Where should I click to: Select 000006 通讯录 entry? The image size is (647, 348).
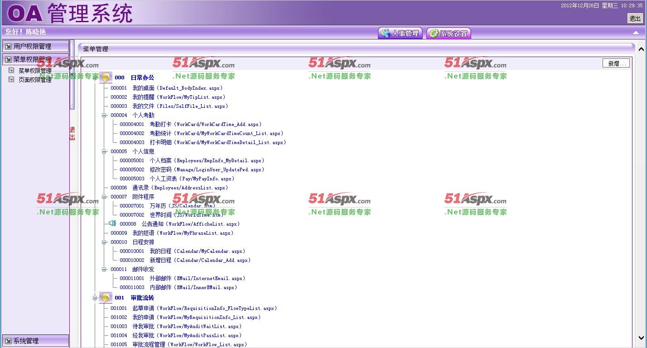pyautogui.click(x=169, y=188)
